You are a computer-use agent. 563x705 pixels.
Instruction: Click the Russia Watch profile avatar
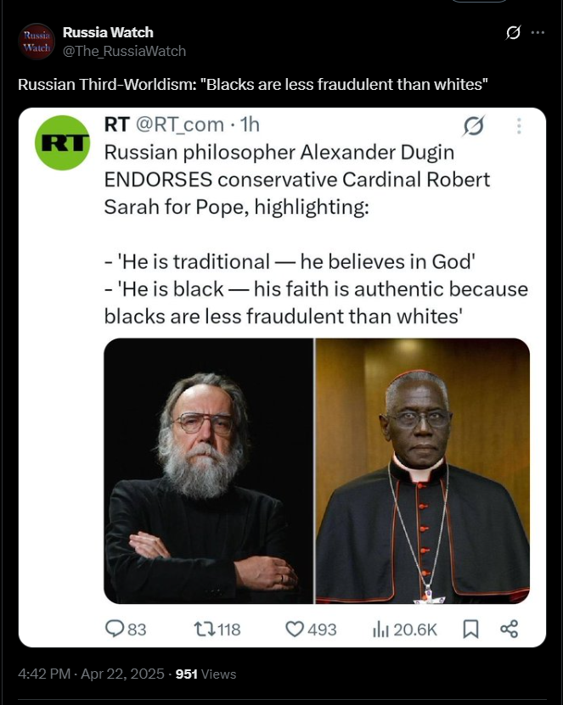[x=37, y=42]
